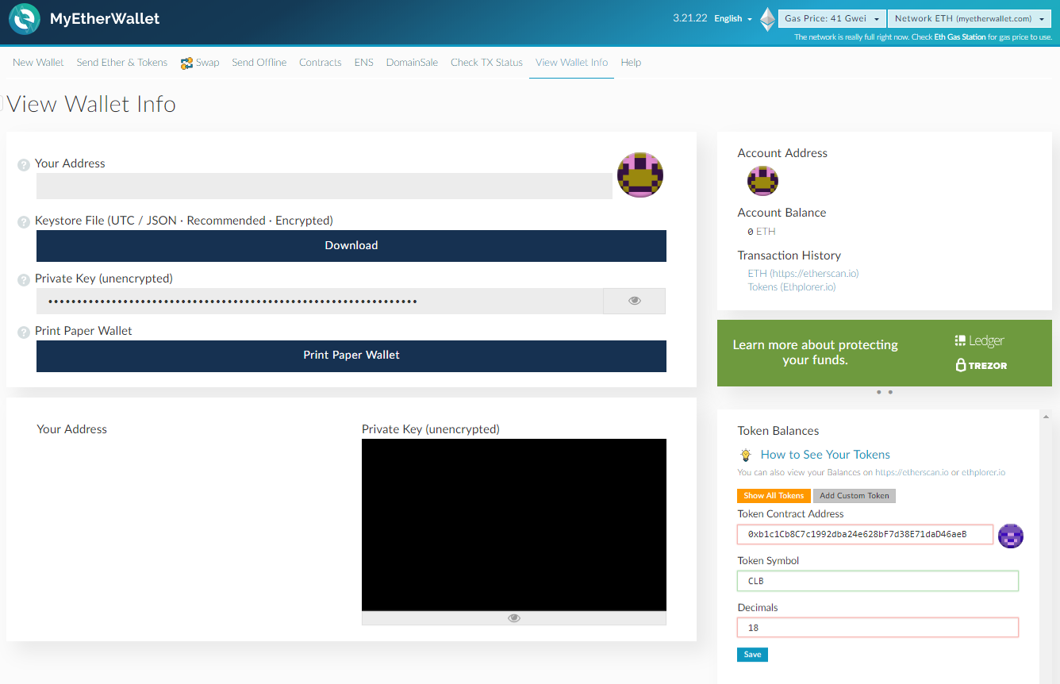Click the Your Address input field
Viewport: 1060px width, 684px height.
[325, 186]
